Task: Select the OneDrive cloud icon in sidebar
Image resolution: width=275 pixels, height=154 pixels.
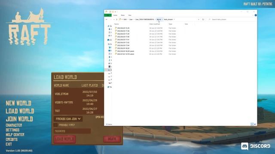Action: tap(108, 40)
